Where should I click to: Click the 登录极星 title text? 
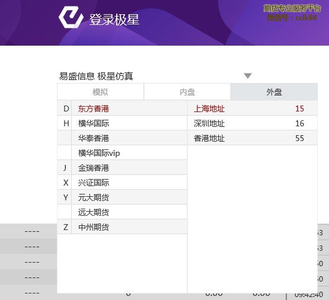(x=114, y=20)
